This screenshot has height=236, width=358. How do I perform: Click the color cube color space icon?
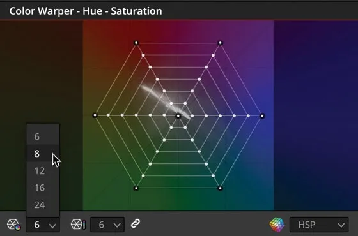277,225
